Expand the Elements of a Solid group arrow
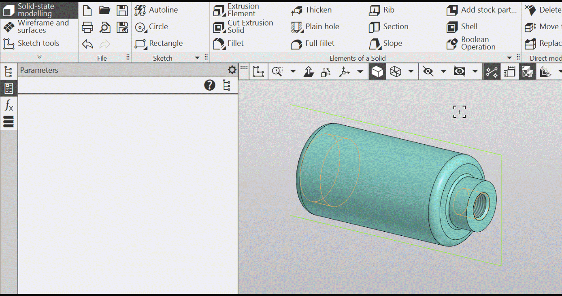Image resolution: width=562 pixels, height=296 pixels. click(510, 58)
